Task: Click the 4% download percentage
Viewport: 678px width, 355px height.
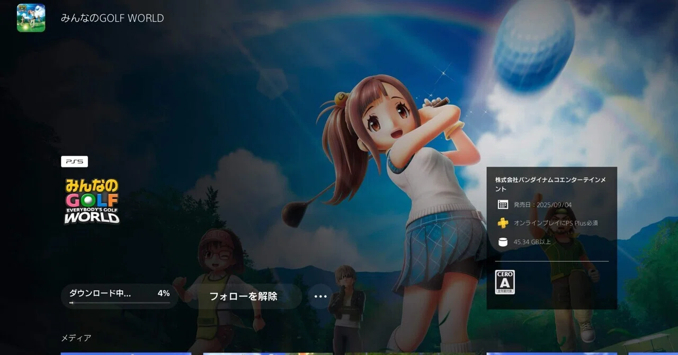Action: [164, 293]
